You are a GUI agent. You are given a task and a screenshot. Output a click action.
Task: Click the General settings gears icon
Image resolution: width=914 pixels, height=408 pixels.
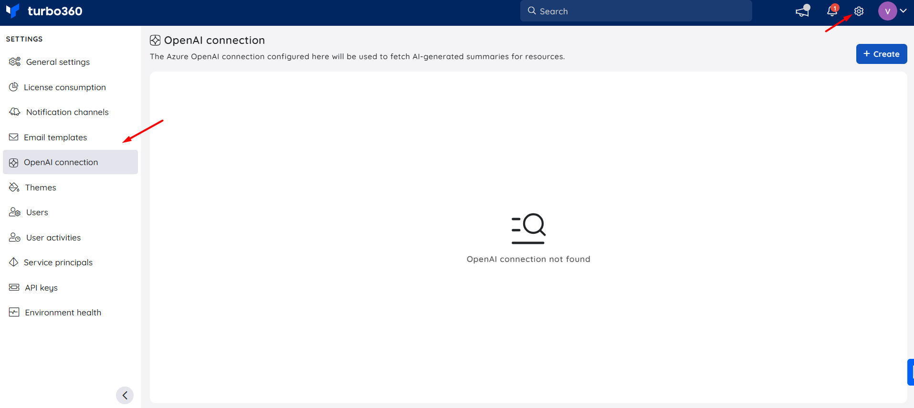point(15,62)
